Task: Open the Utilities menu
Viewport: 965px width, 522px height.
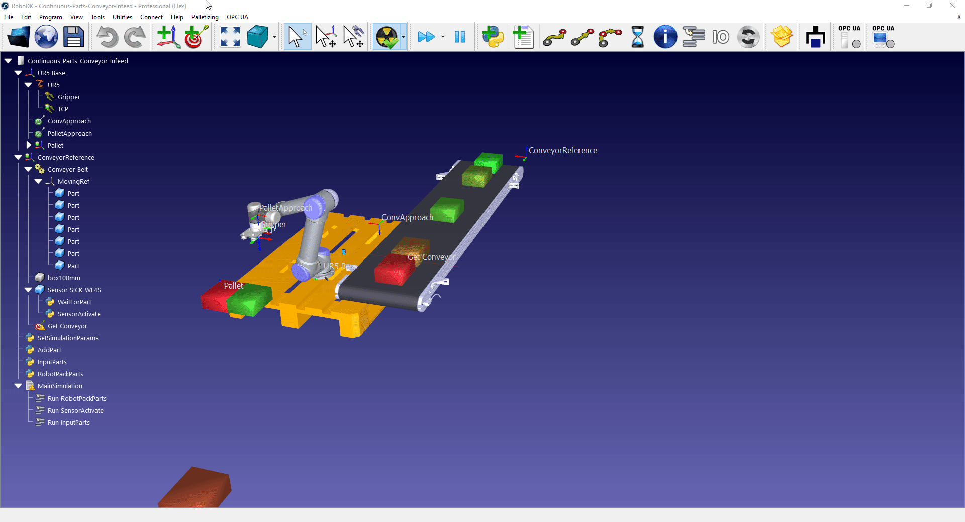Action: coord(122,17)
